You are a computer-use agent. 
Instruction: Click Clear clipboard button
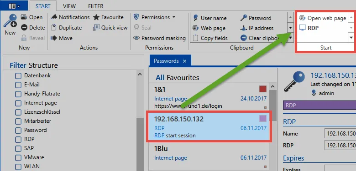[x=260, y=38]
